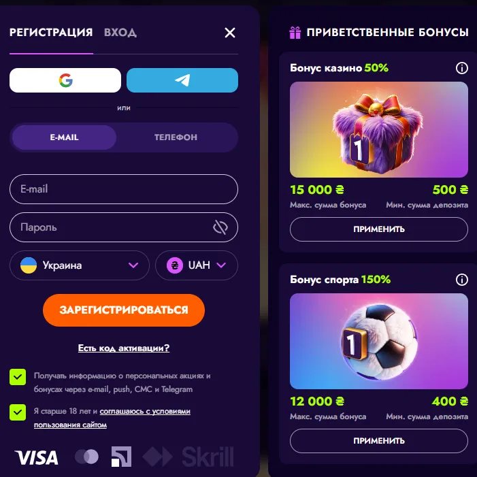Viewport: 477px width, 477px height.
Task: Open the UAH currency dropdown
Action: pyautogui.click(x=197, y=265)
